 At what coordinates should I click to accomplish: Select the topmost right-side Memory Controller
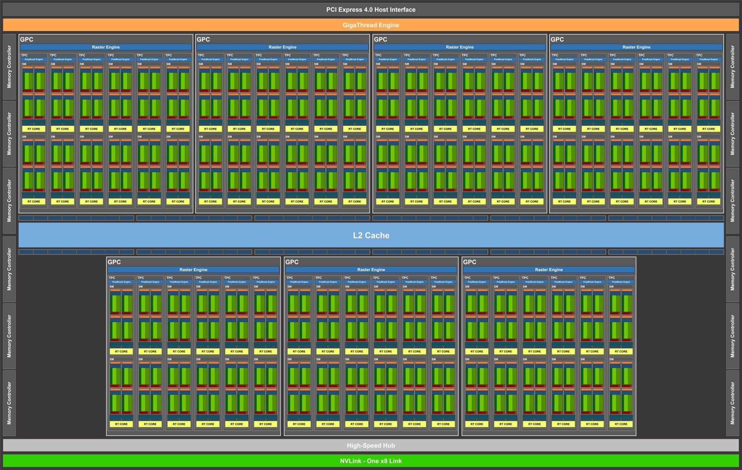733,67
